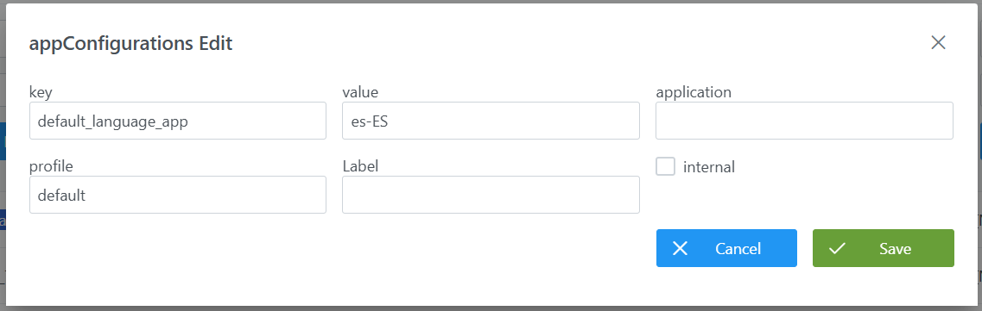The image size is (982, 311).
Task: Click the checkmark icon inside Save button
Action: click(837, 249)
